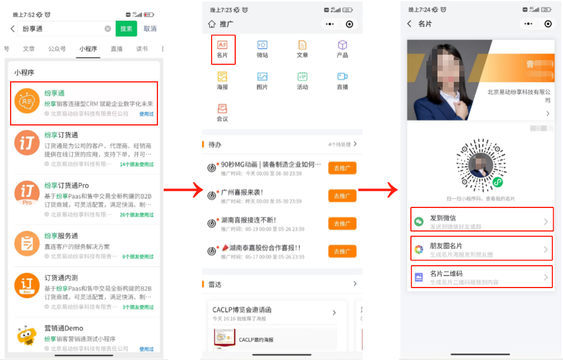Screen dimensions: 563x360
Task: Tap the mini program QR code
Action: (481, 166)
